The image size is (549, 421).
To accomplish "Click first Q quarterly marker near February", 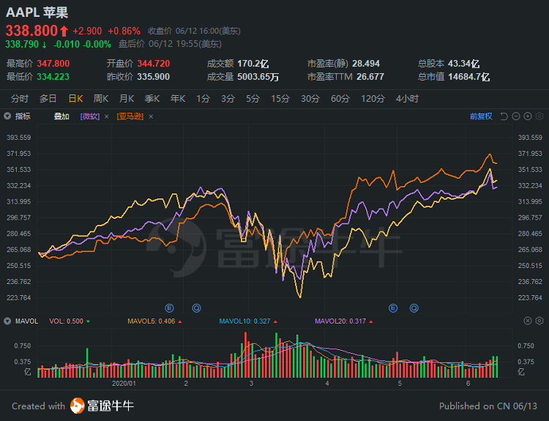I will [x=196, y=308].
